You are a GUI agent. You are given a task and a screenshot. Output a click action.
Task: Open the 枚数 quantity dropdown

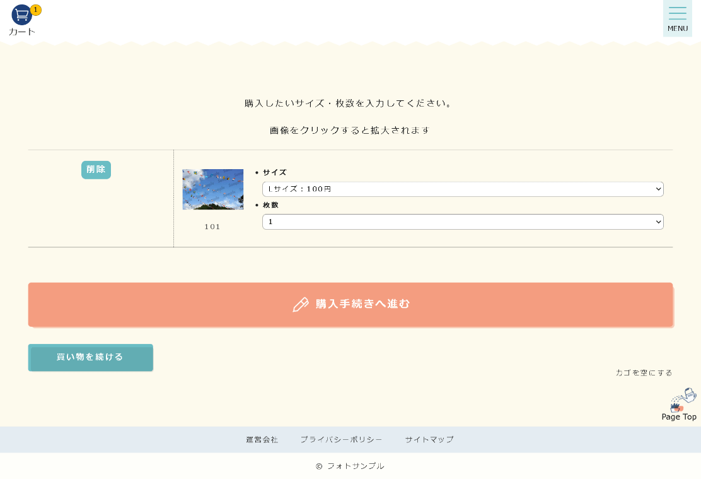462,222
